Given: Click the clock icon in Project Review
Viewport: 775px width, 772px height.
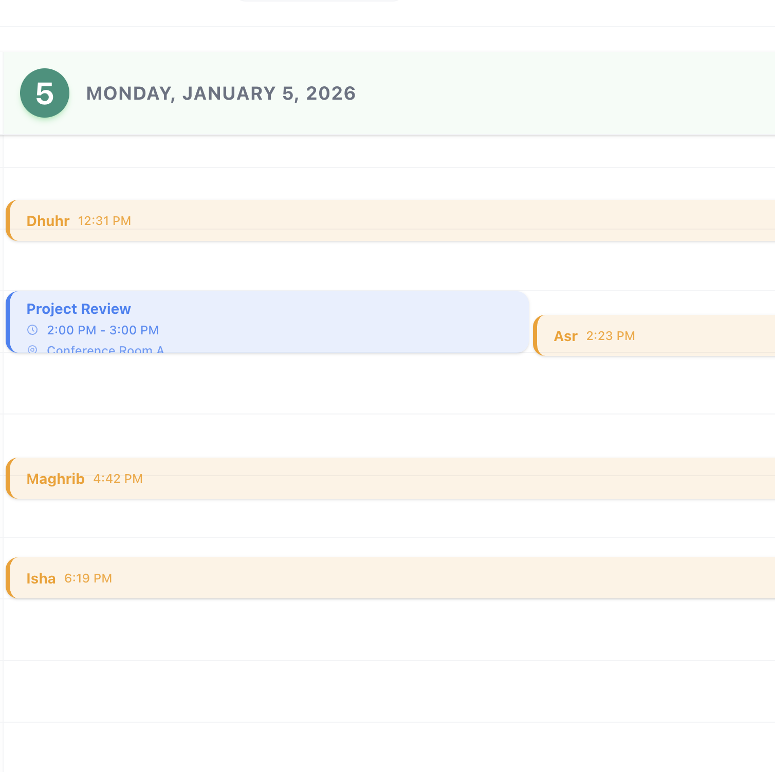Looking at the screenshot, I should coord(33,330).
